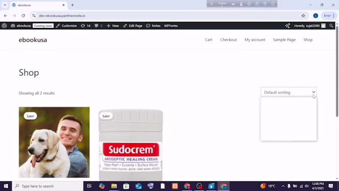
Task: Open the 14 updates item
Action: 86,25
